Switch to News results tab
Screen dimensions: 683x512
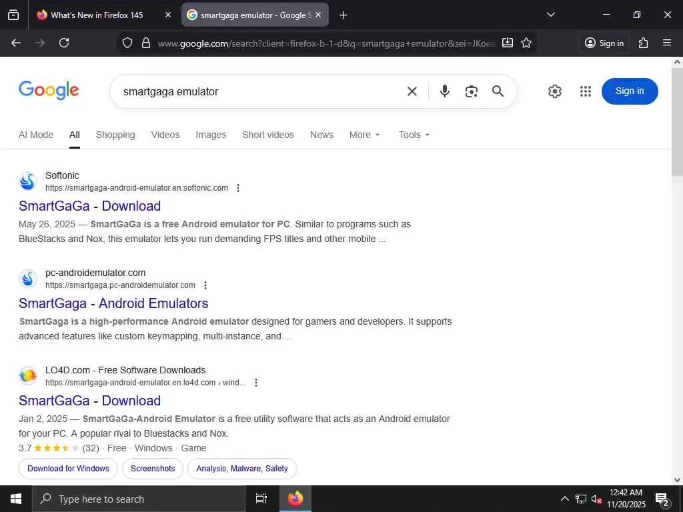321,135
